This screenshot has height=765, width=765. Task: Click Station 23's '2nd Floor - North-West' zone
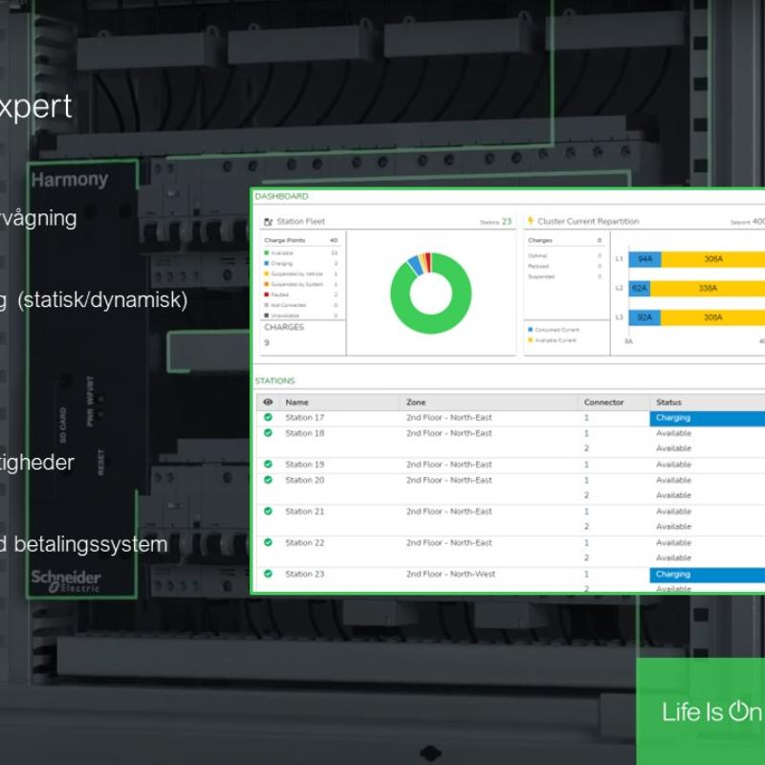pos(450,574)
